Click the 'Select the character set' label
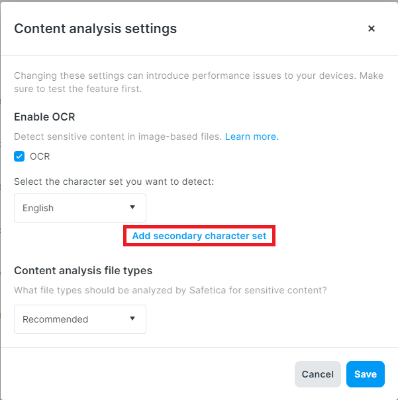This screenshot has width=398, height=400. (114, 181)
